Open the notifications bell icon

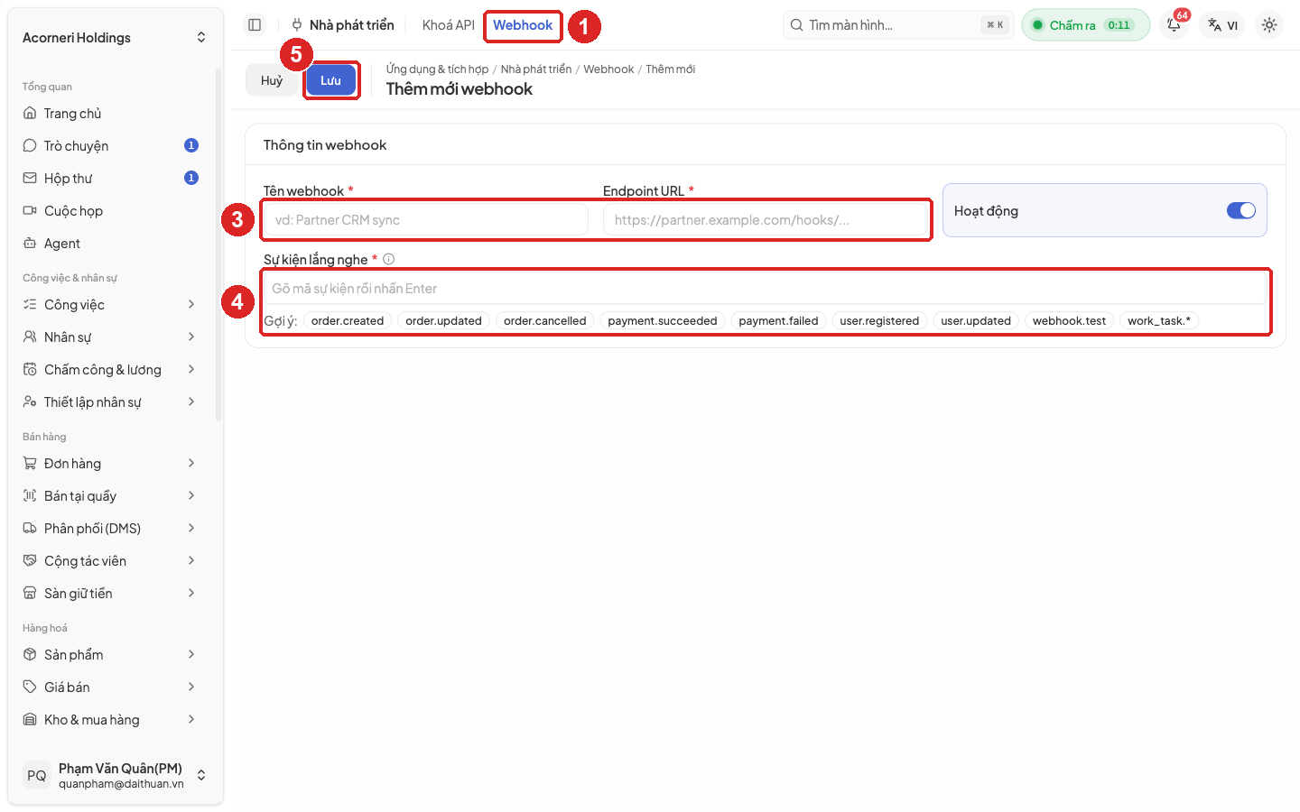[x=1174, y=25]
